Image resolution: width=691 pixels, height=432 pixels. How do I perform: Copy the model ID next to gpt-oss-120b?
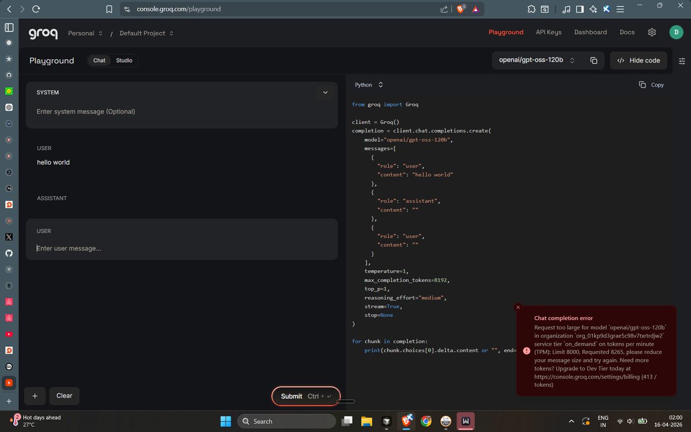[594, 60]
